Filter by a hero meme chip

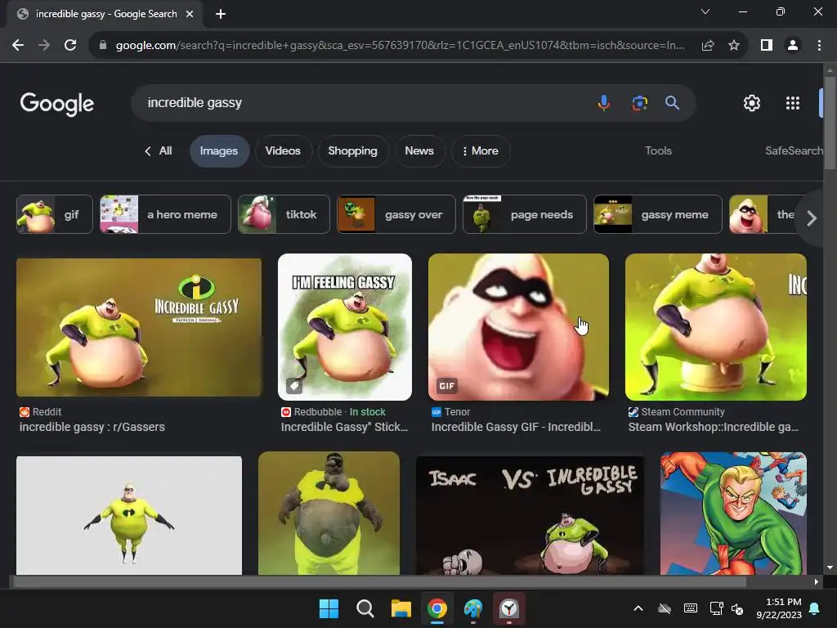pyautogui.click(x=165, y=214)
